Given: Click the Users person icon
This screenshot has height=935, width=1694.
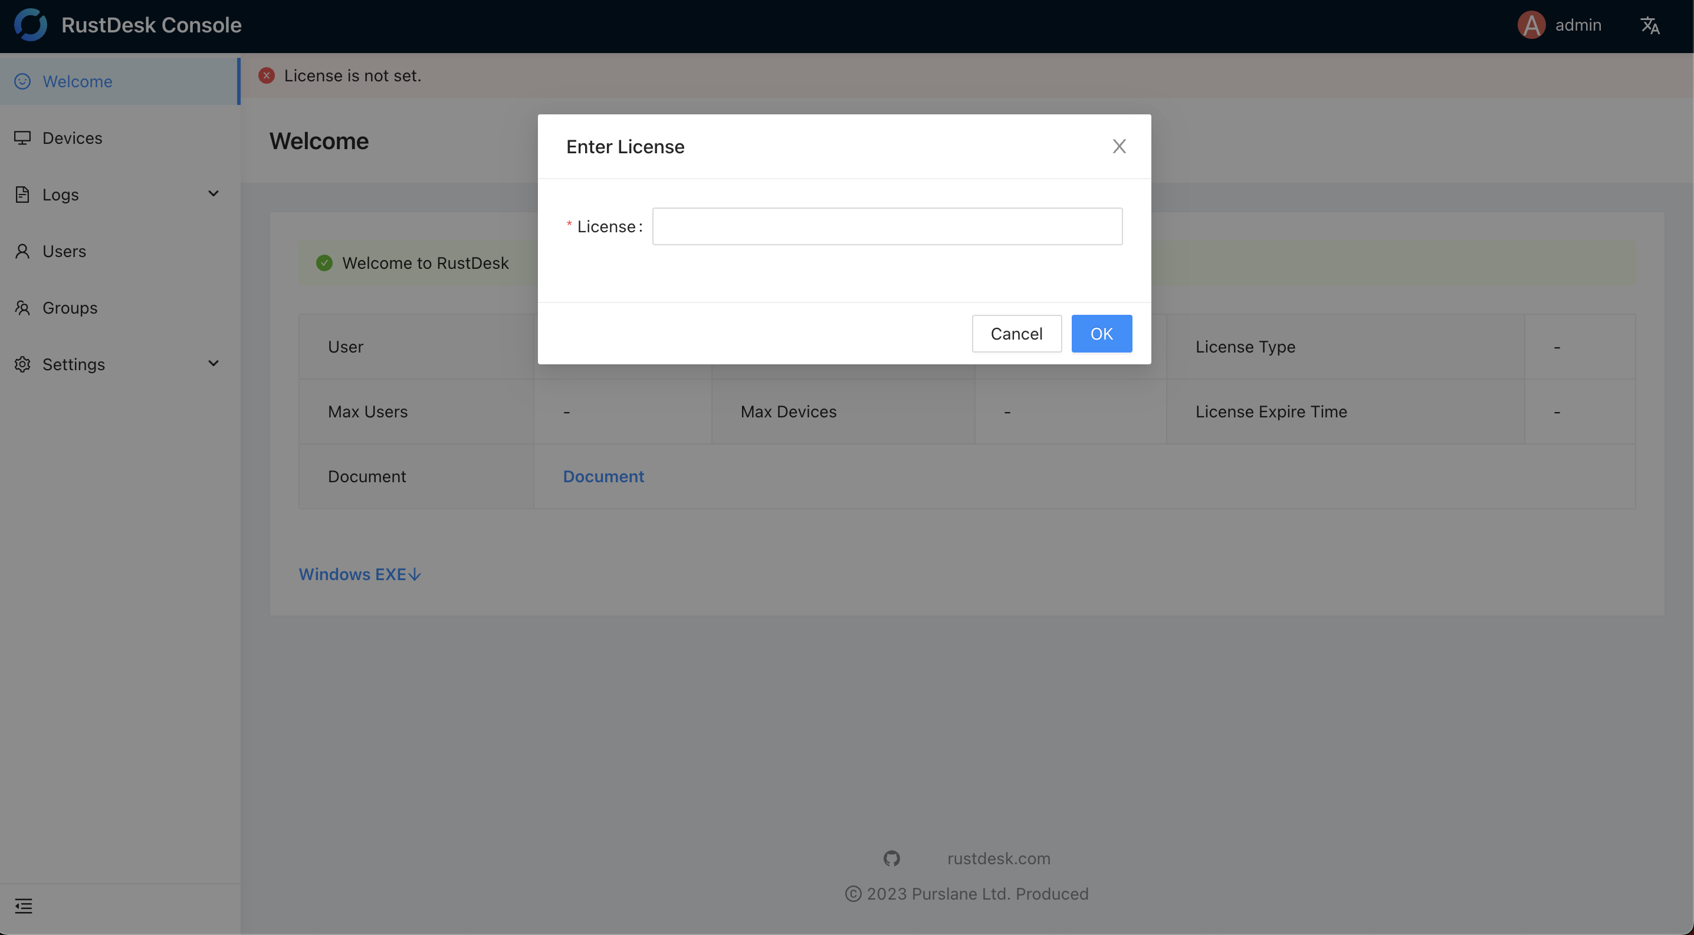Looking at the screenshot, I should 22,251.
